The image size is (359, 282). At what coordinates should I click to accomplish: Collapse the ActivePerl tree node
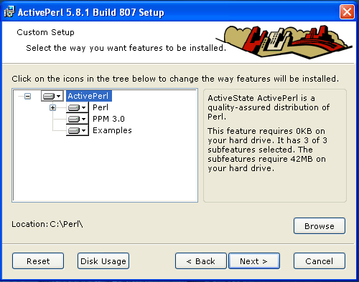(x=28, y=96)
